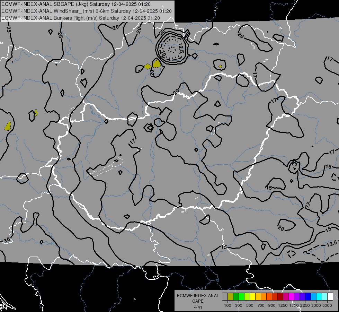Pick the cyan legend swatch above 3000
Screen dimensions: 339x312
tap(319, 296)
